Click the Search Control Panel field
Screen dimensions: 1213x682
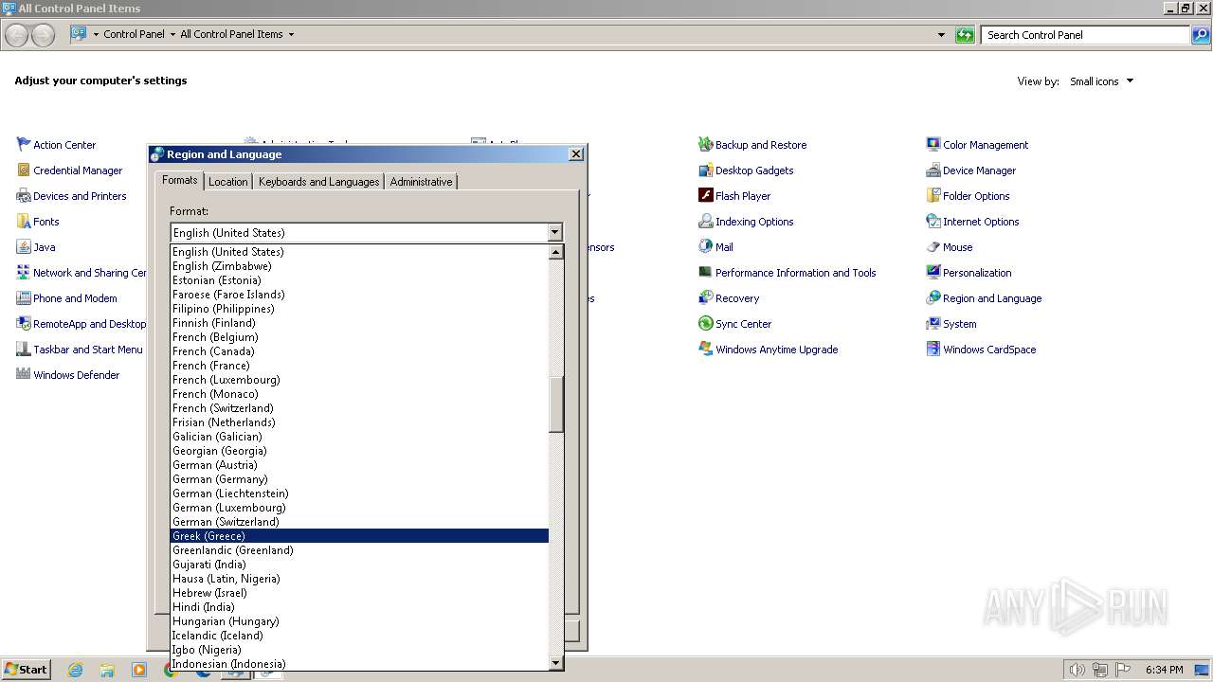1085,35
